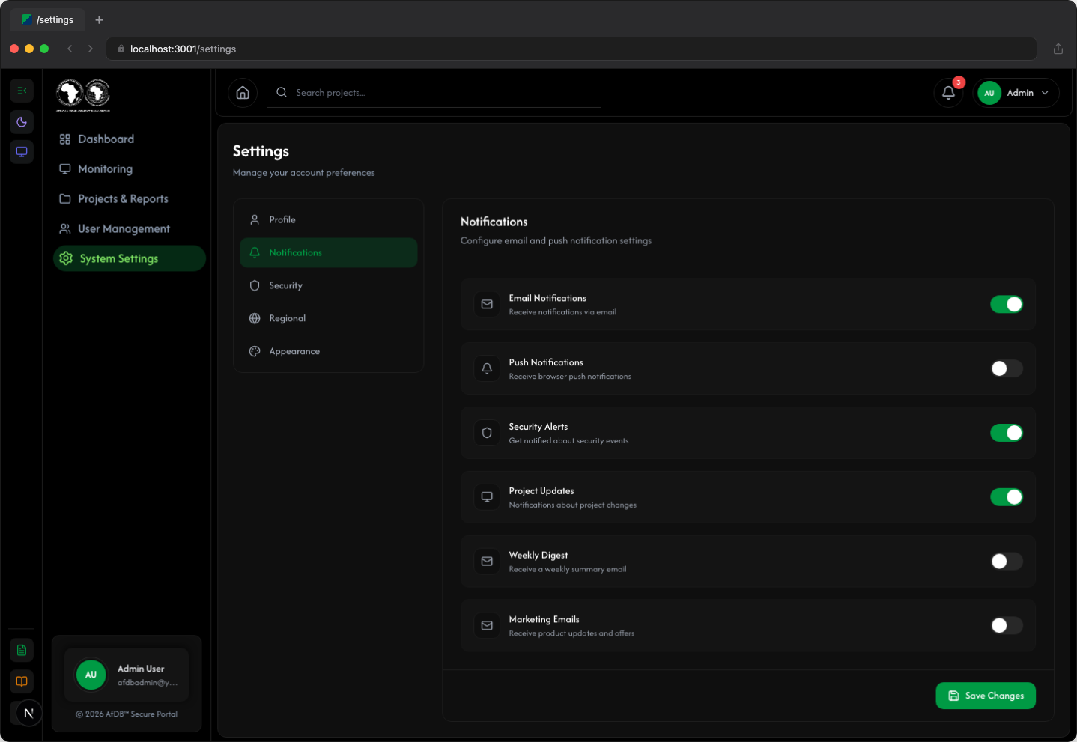Open the Regional settings tab
The image size is (1077, 742).
coord(328,319)
